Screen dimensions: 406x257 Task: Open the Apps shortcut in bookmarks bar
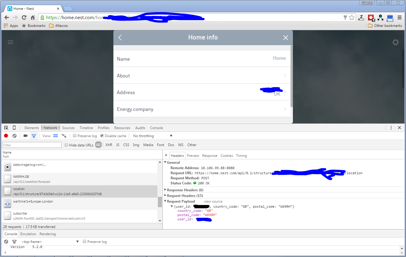[11, 26]
